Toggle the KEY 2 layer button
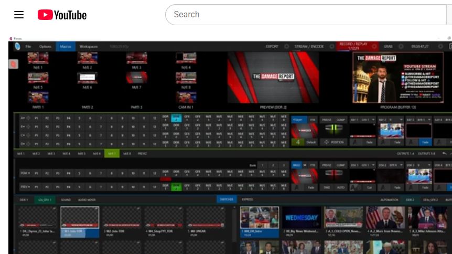452x254 pixels. (x=382, y=120)
